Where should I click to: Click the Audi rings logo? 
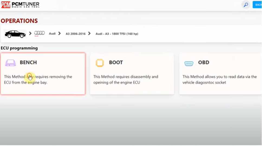(x=40, y=33)
